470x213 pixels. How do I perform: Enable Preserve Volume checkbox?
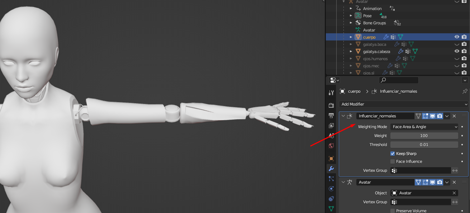(393, 211)
